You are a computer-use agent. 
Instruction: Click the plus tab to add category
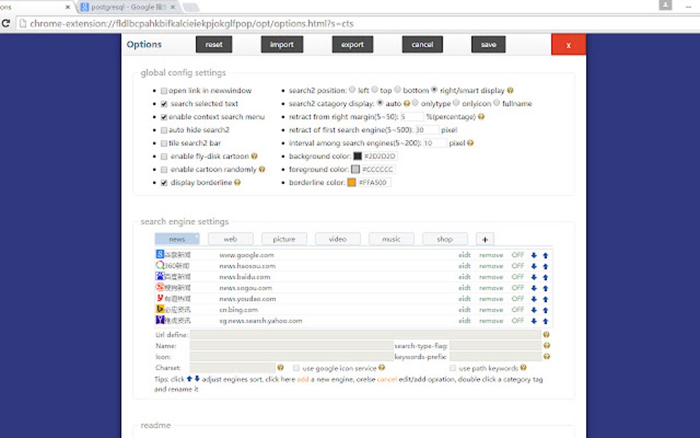tap(485, 238)
